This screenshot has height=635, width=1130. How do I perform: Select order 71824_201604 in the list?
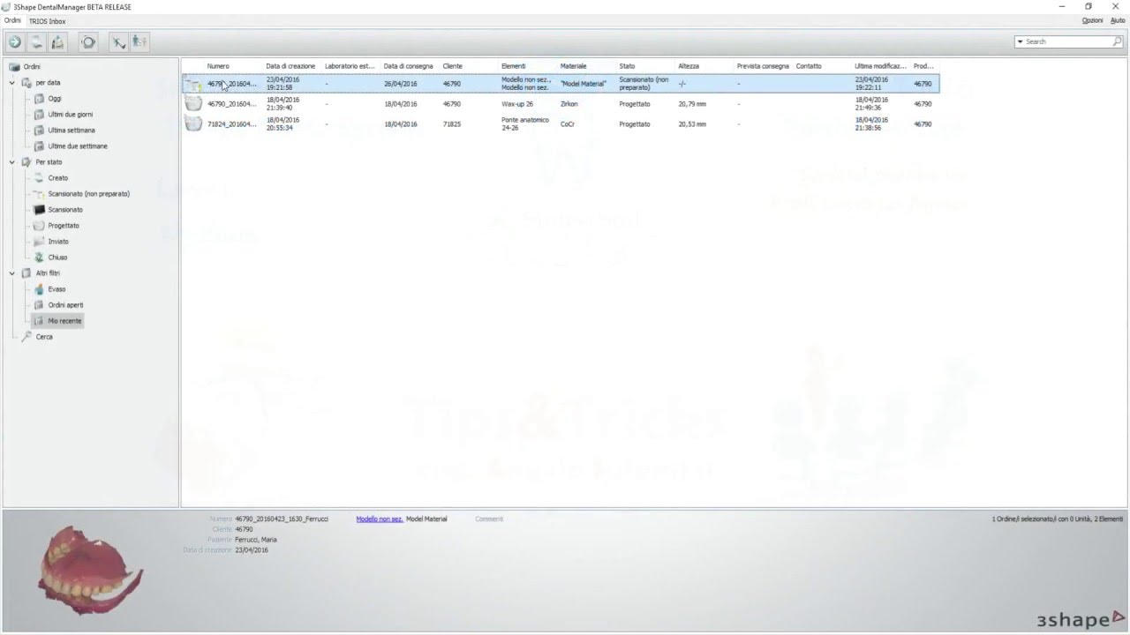pyautogui.click(x=232, y=124)
